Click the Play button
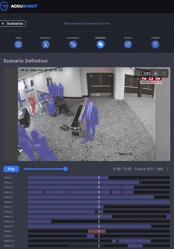 [x=11, y=169]
